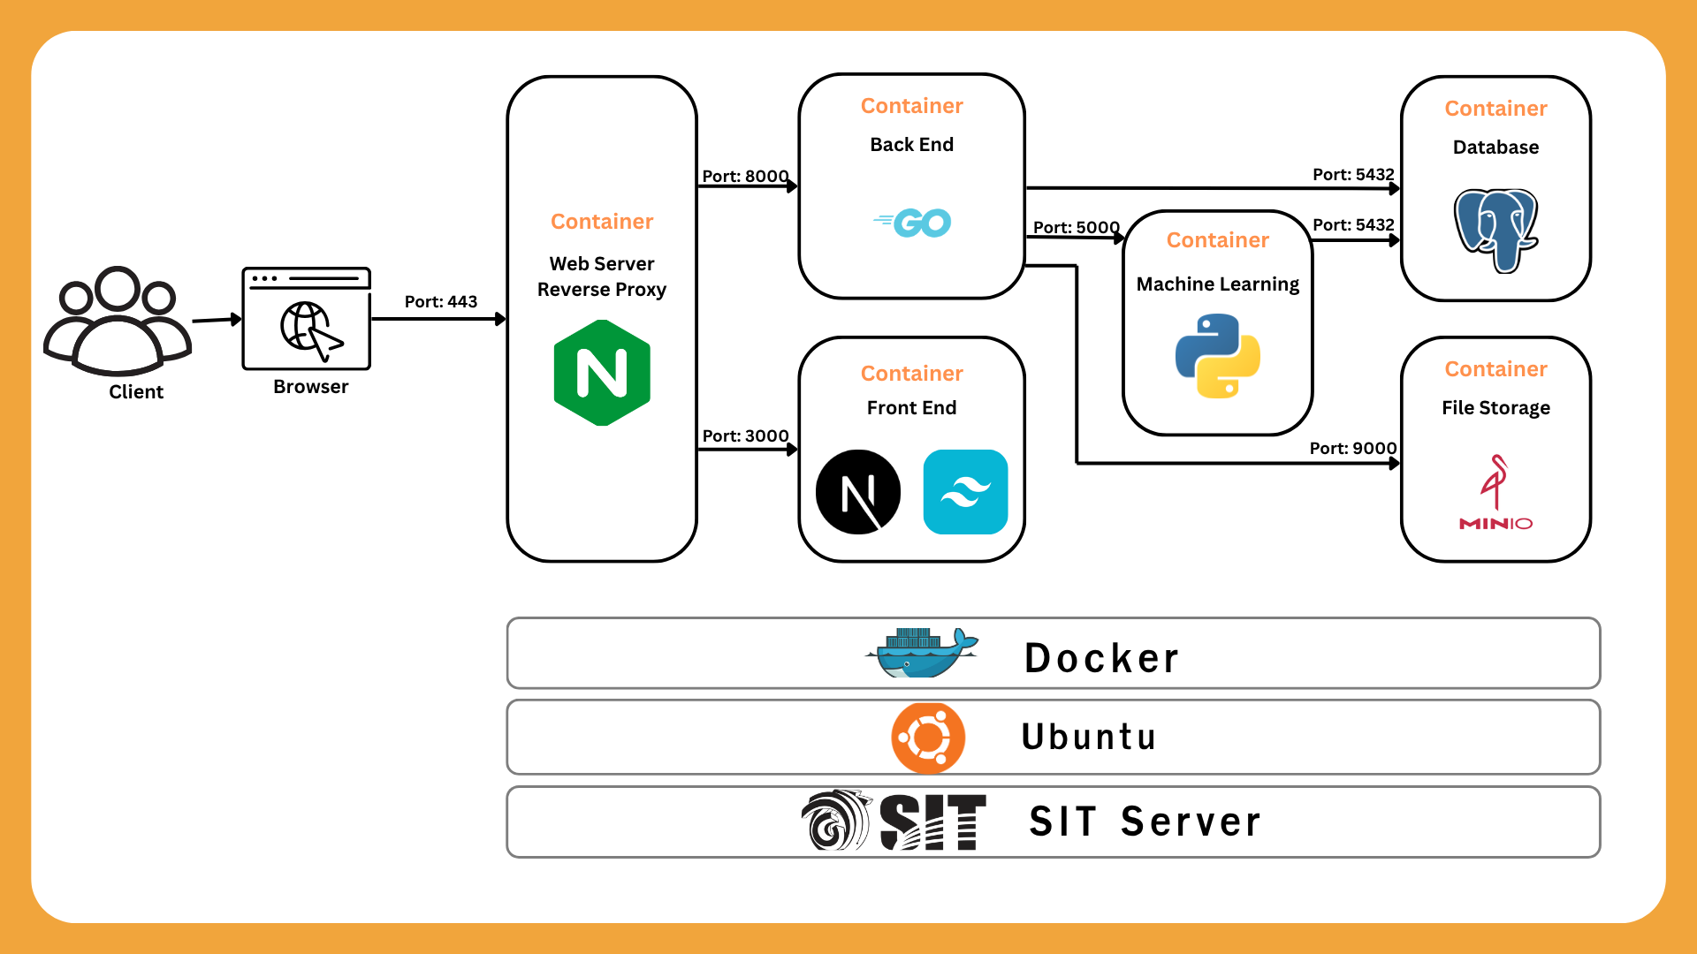The image size is (1697, 954).
Task: Click the green Nginx hexagon logo
Action: click(602, 373)
